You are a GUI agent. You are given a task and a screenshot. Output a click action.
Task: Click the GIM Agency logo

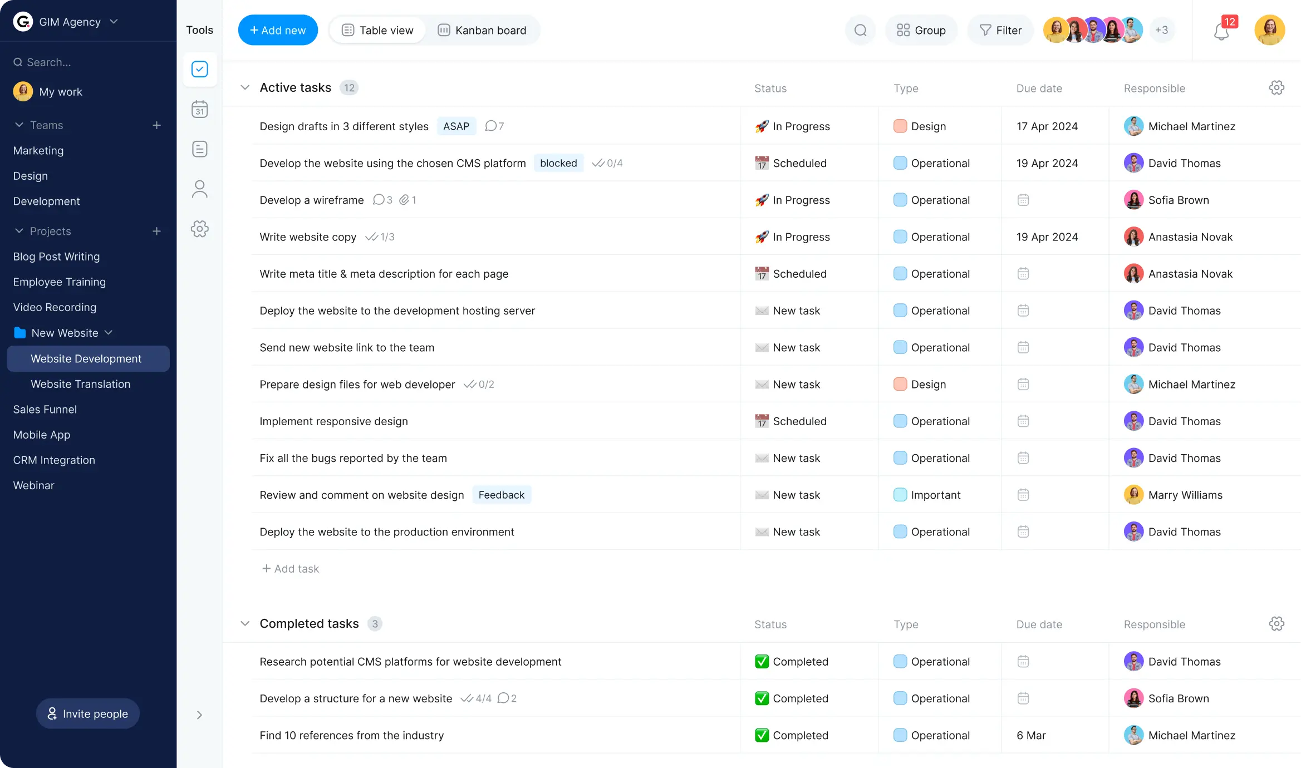tap(23, 22)
